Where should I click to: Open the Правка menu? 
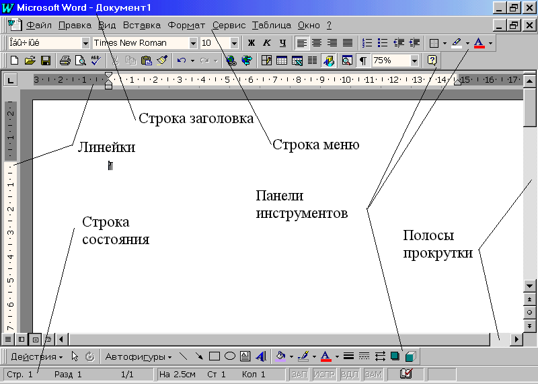(75, 25)
